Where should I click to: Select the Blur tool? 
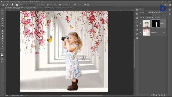pyautogui.click(x=2, y=36)
